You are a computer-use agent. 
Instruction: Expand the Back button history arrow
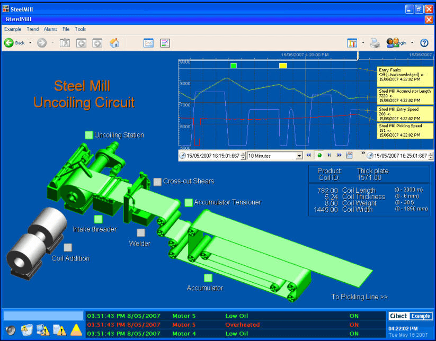click(x=30, y=43)
